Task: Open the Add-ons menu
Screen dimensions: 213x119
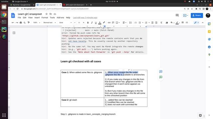Action: tap(60, 18)
